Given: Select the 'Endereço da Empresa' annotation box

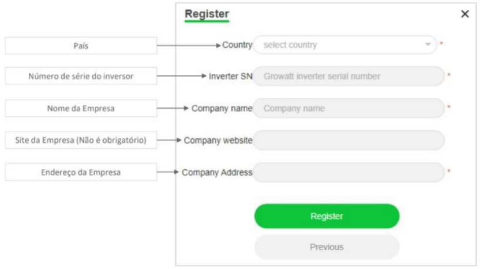Looking at the screenshot, I should click(x=81, y=172).
